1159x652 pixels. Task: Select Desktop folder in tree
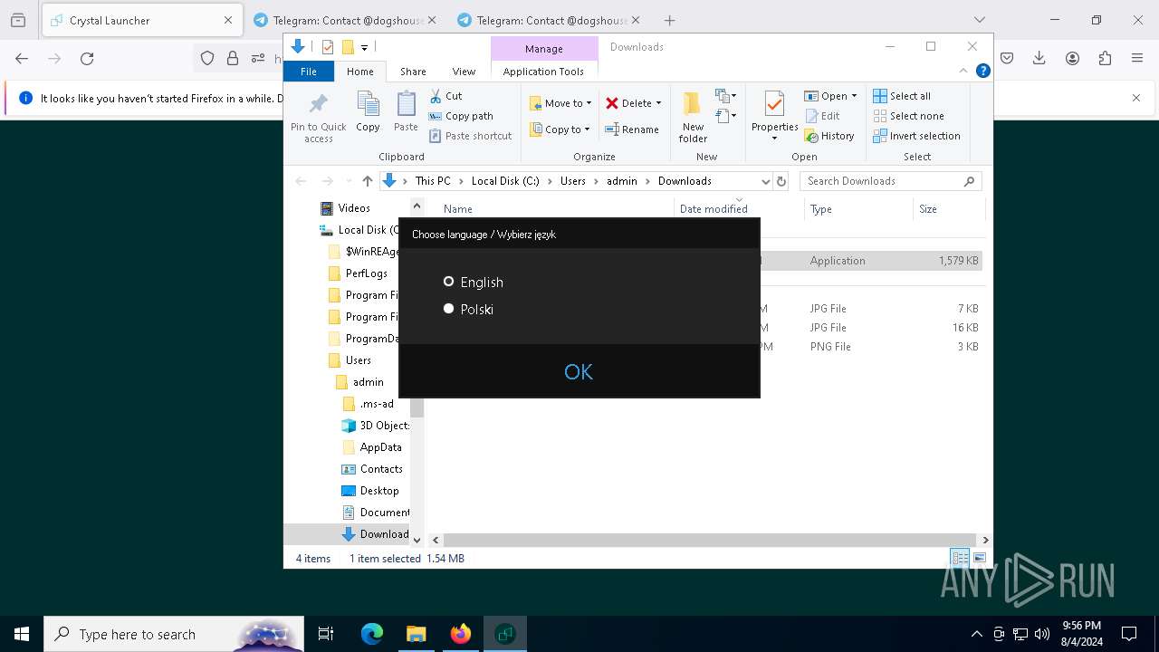point(379,491)
